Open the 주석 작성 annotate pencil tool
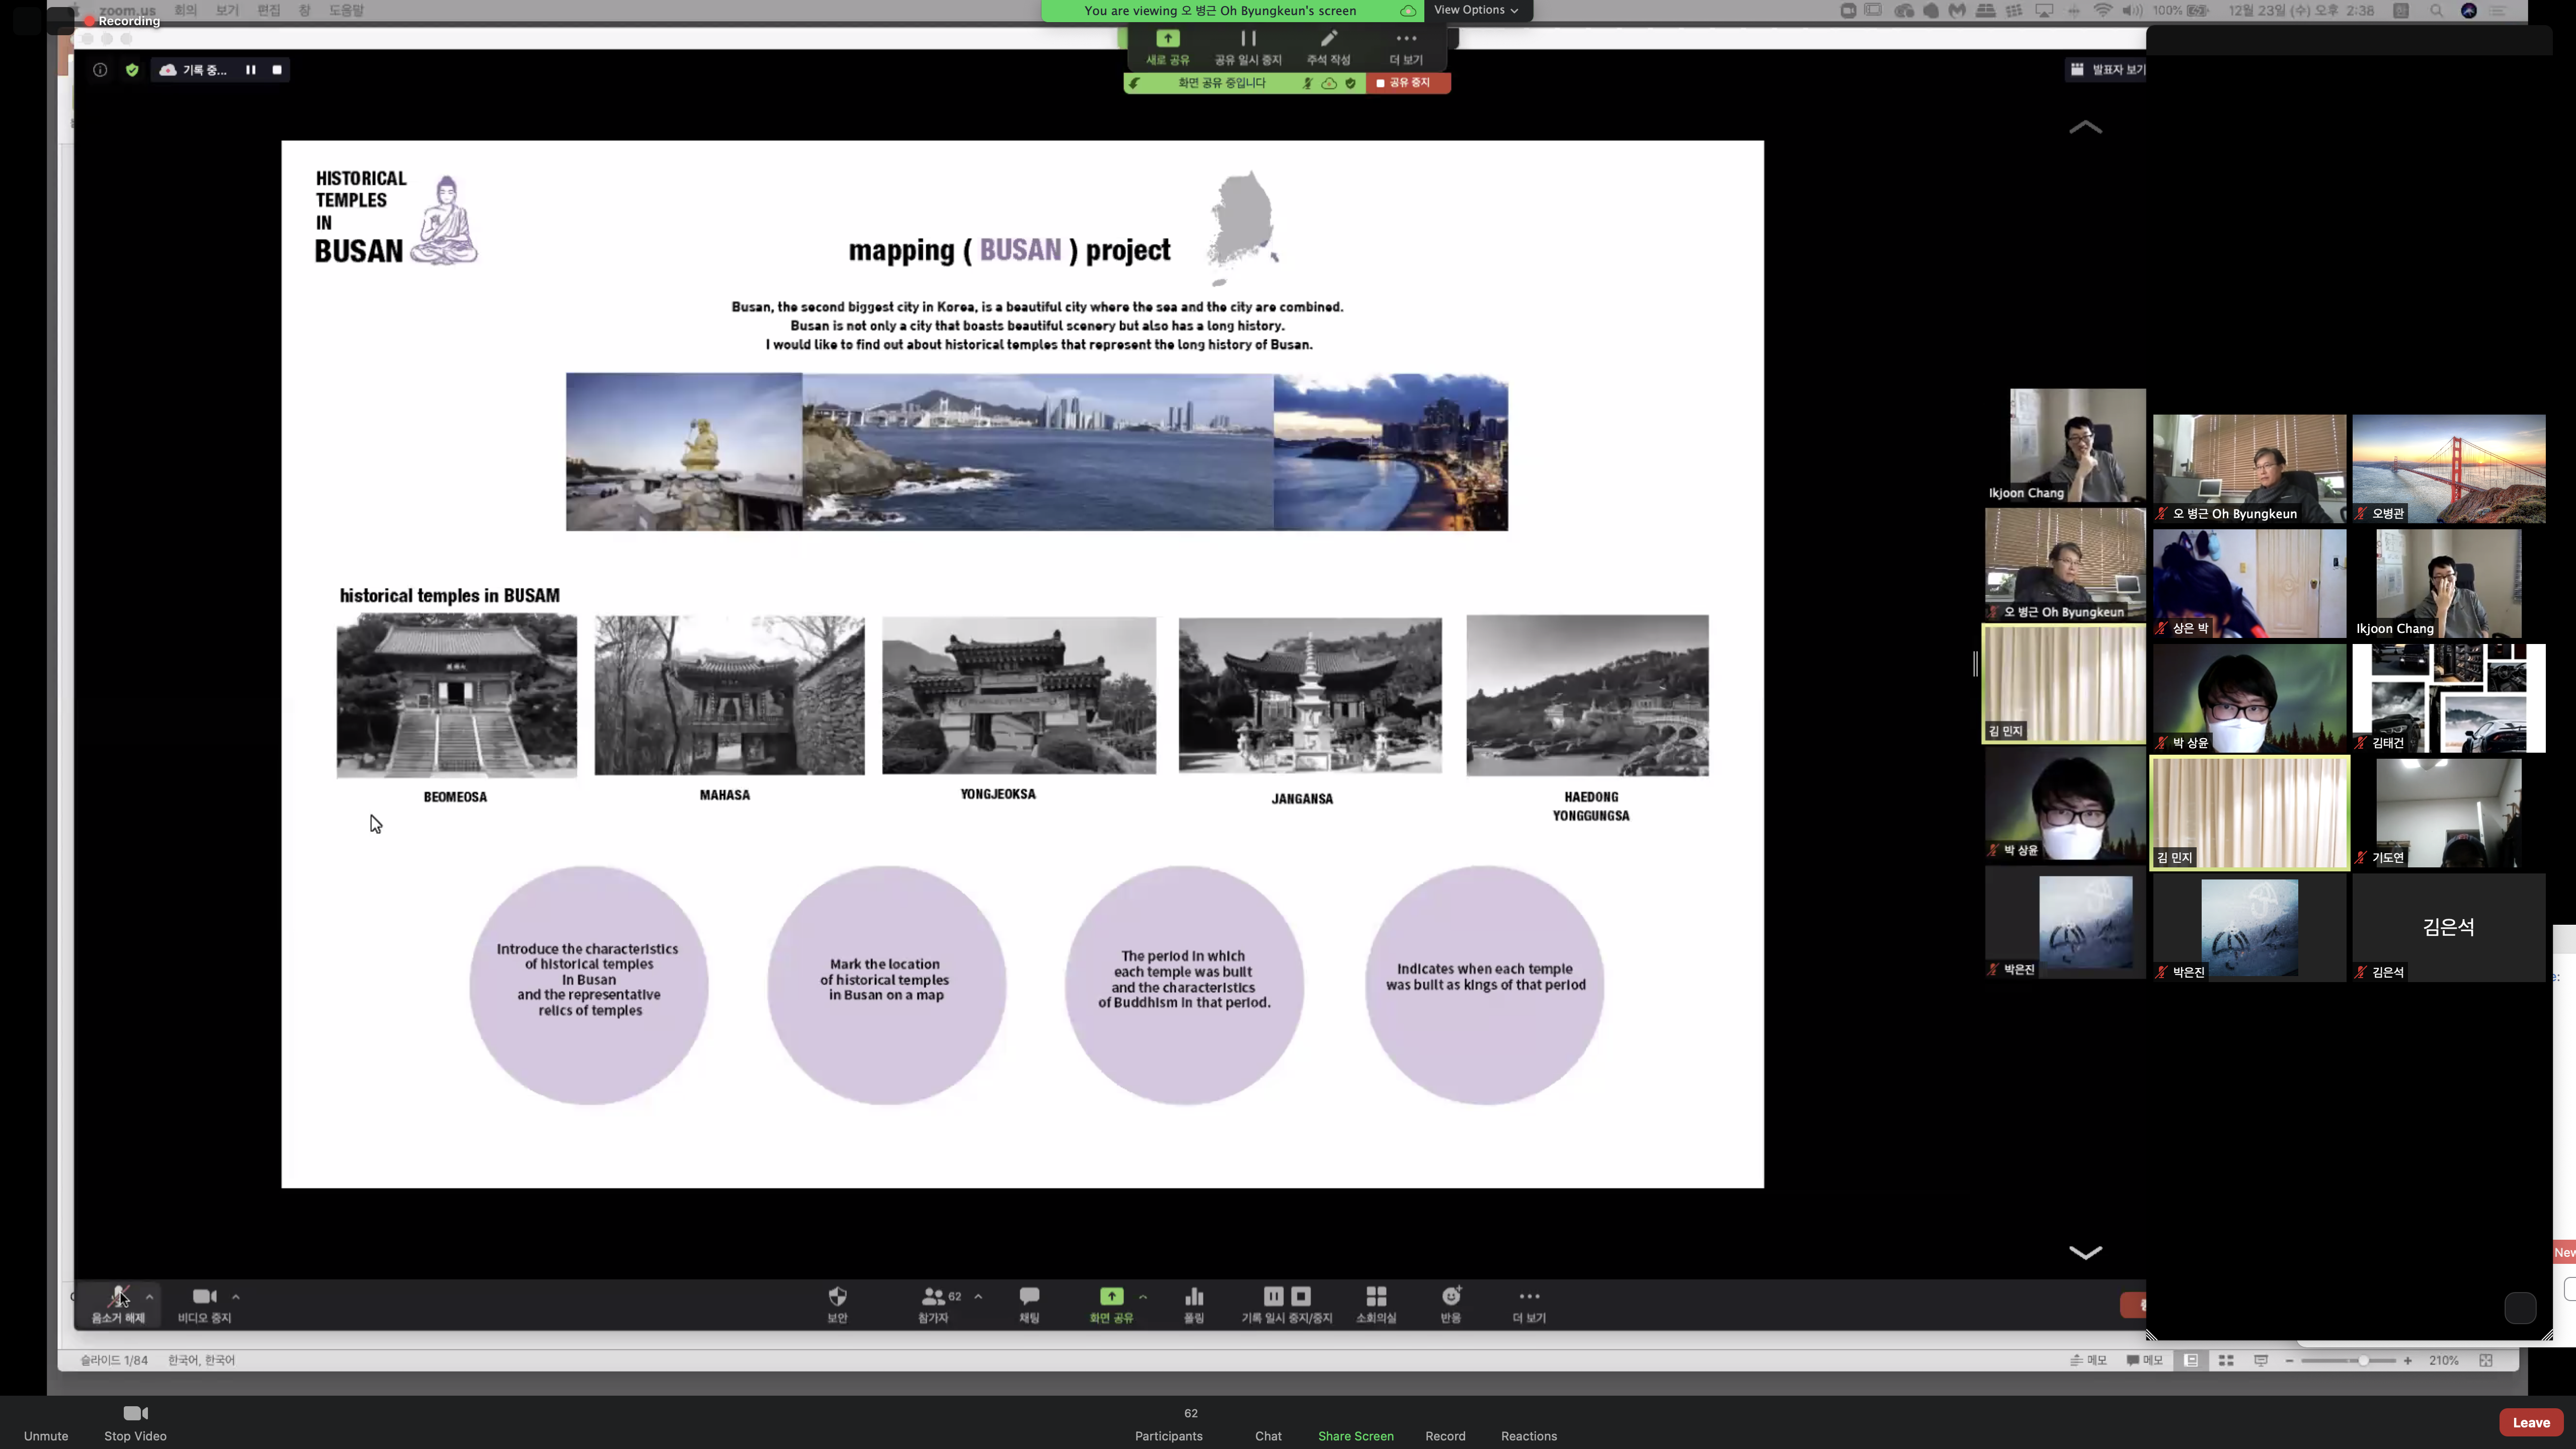 pyautogui.click(x=1328, y=47)
